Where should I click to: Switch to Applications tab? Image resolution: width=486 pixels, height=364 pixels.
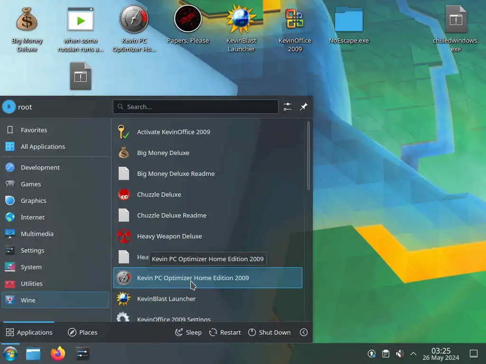pos(29,332)
